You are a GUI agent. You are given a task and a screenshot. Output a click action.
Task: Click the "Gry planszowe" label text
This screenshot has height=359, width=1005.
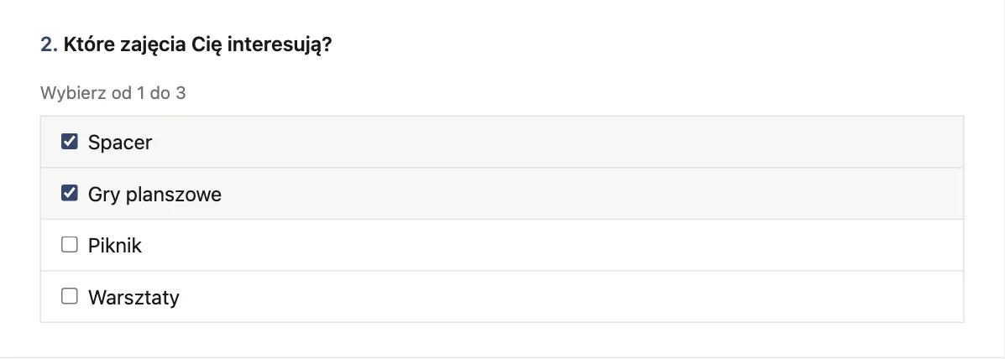tap(154, 194)
